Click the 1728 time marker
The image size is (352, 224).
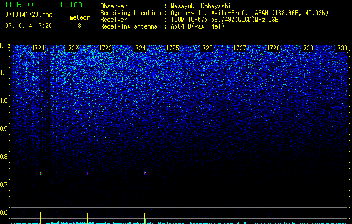pyautogui.click(x=273, y=48)
